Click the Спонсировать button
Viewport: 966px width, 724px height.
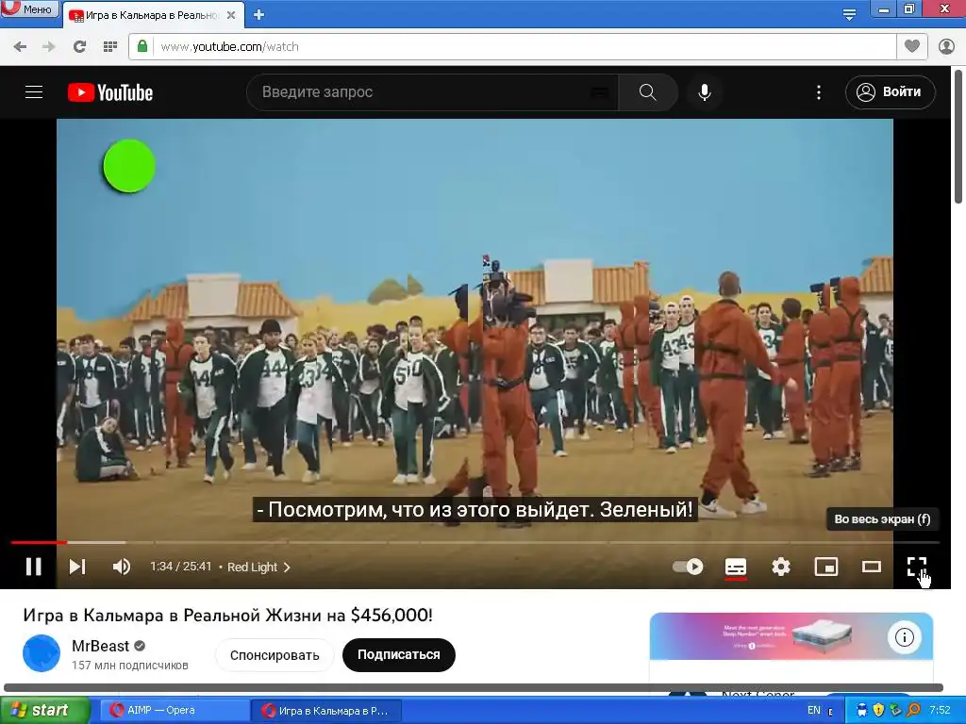(x=275, y=655)
